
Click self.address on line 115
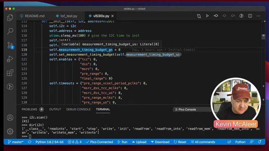(61, 31)
